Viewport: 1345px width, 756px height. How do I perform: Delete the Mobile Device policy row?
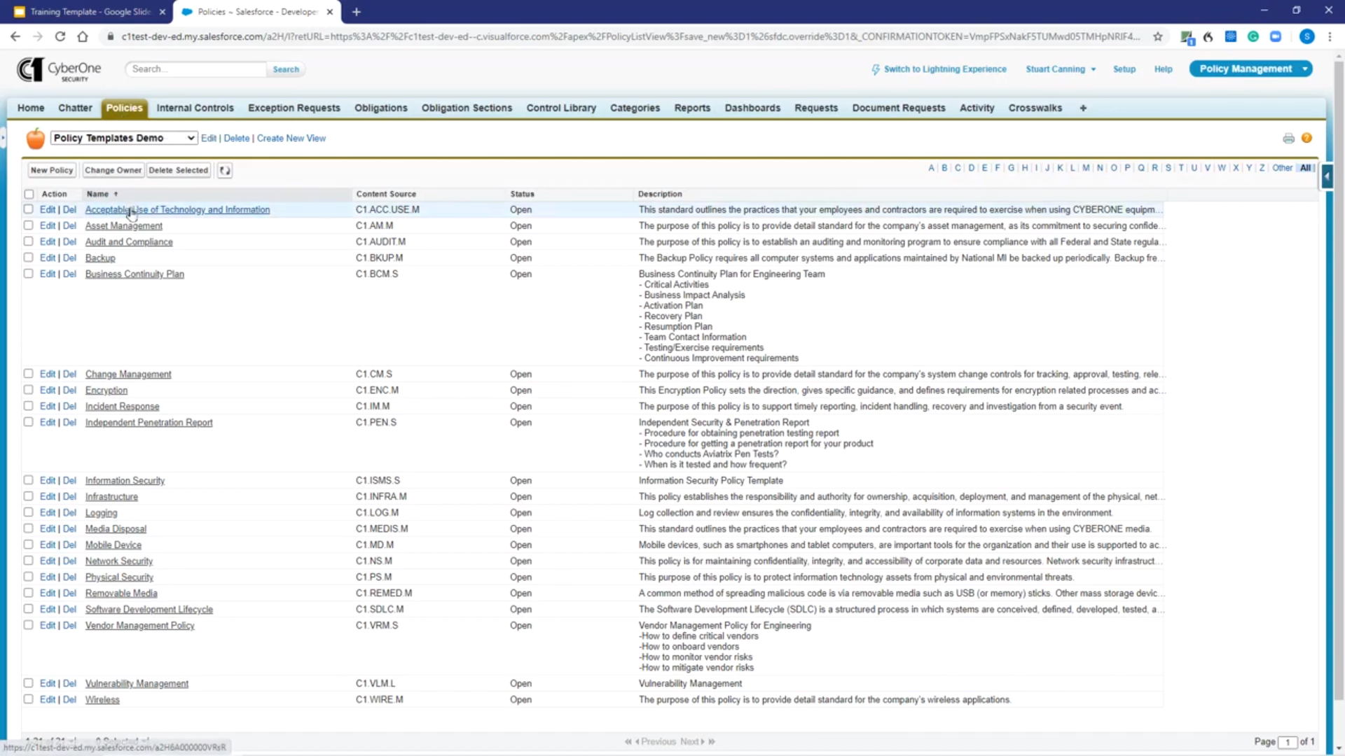pyautogui.click(x=69, y=545)
